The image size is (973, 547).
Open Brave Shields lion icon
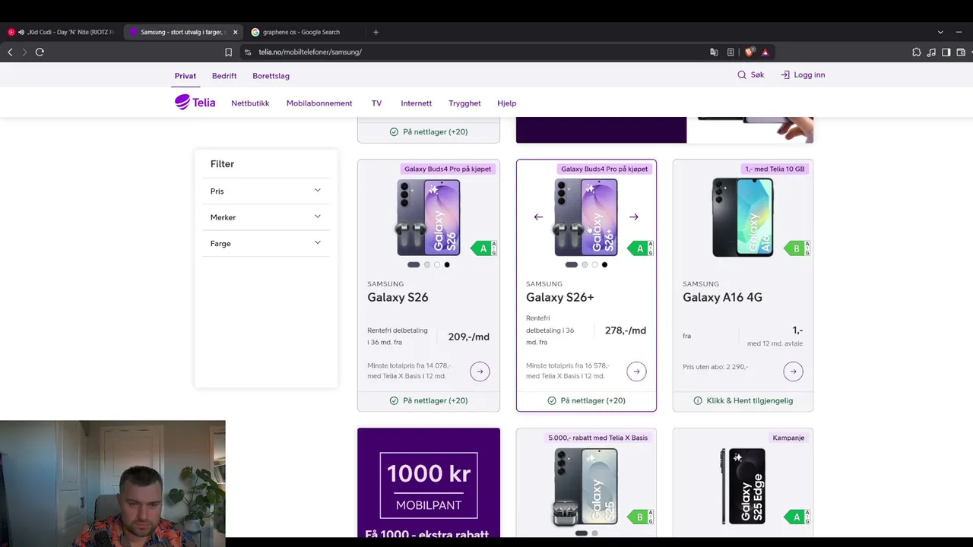749,52
